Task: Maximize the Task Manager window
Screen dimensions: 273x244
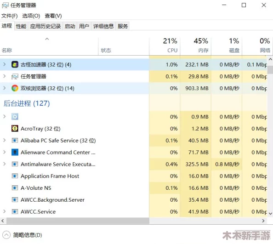Action: click(x=244, y=5)
